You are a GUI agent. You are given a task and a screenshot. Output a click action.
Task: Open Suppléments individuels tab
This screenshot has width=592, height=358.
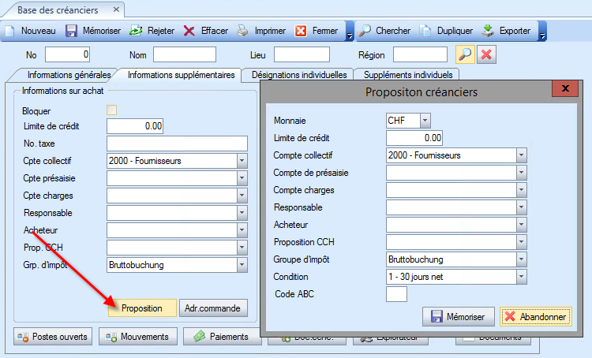click(408, 75)
